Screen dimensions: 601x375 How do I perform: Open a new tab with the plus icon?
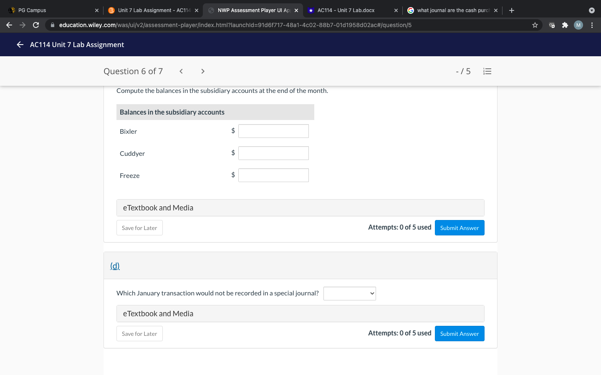pyautogui.click(x=512, y=10)
